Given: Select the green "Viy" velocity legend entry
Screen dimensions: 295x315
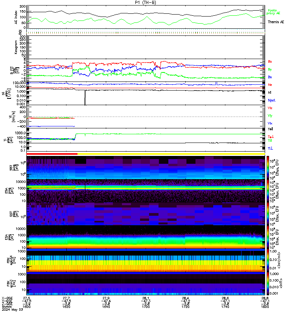Looking at the screenshot, I should click(270, 116).
